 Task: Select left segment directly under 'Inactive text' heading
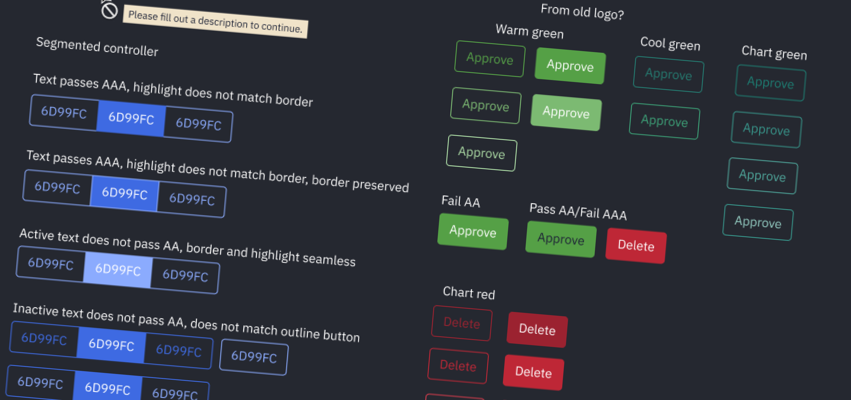pos(44,339)
